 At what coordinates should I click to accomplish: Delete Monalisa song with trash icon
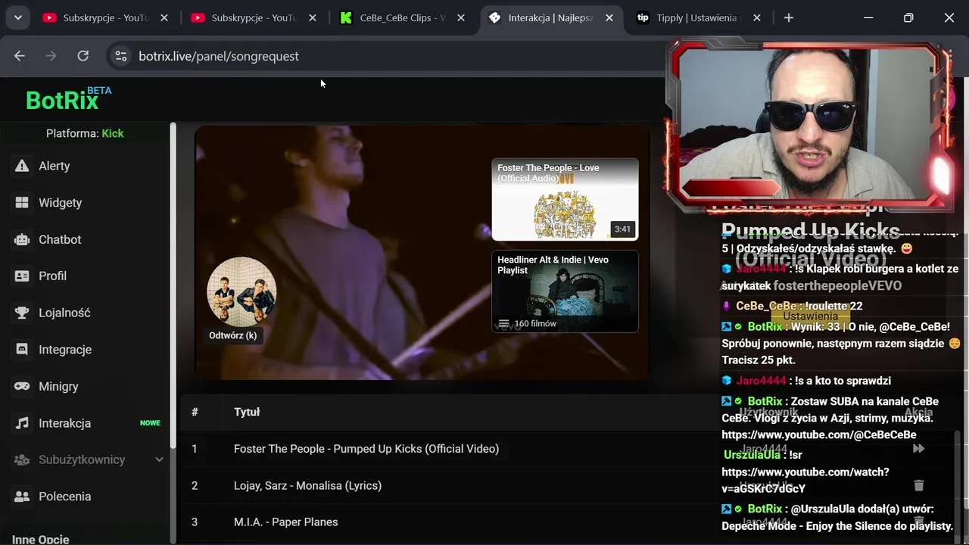tap(918, 485)
